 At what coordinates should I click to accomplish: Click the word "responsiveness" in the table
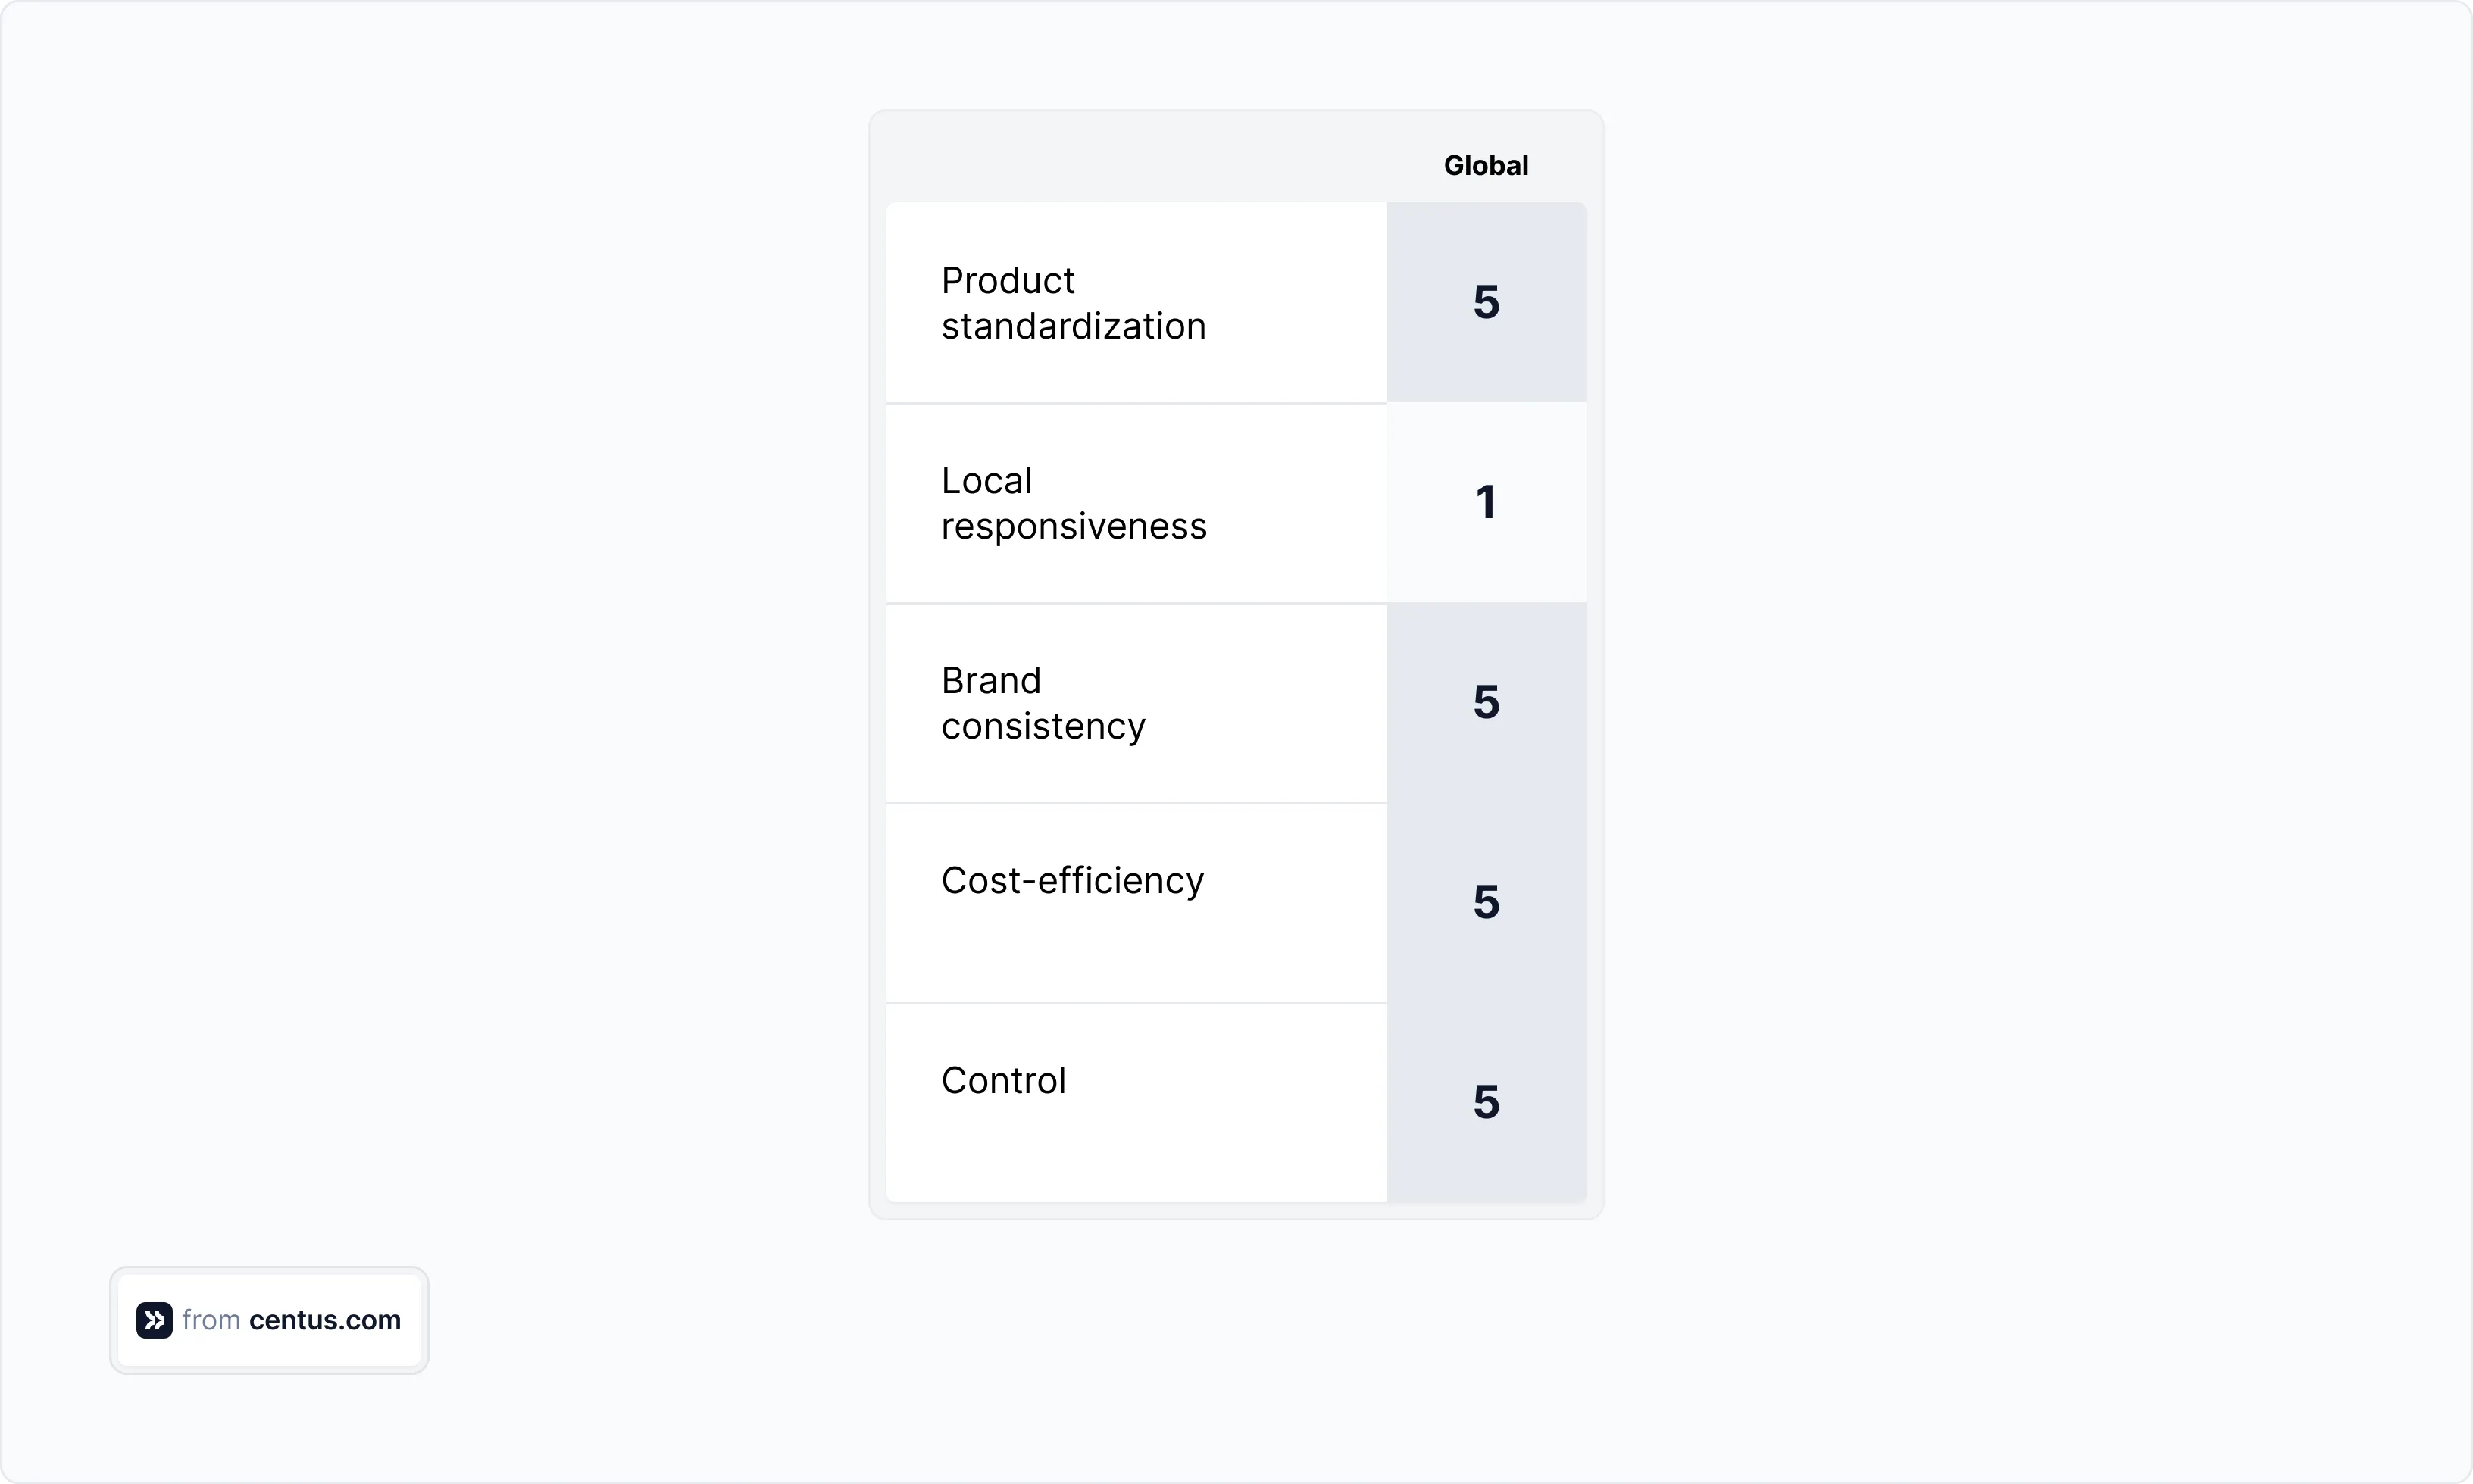pos(1073,527)
